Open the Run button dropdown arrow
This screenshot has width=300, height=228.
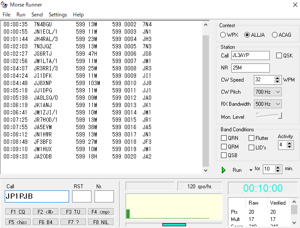(250, 170)
